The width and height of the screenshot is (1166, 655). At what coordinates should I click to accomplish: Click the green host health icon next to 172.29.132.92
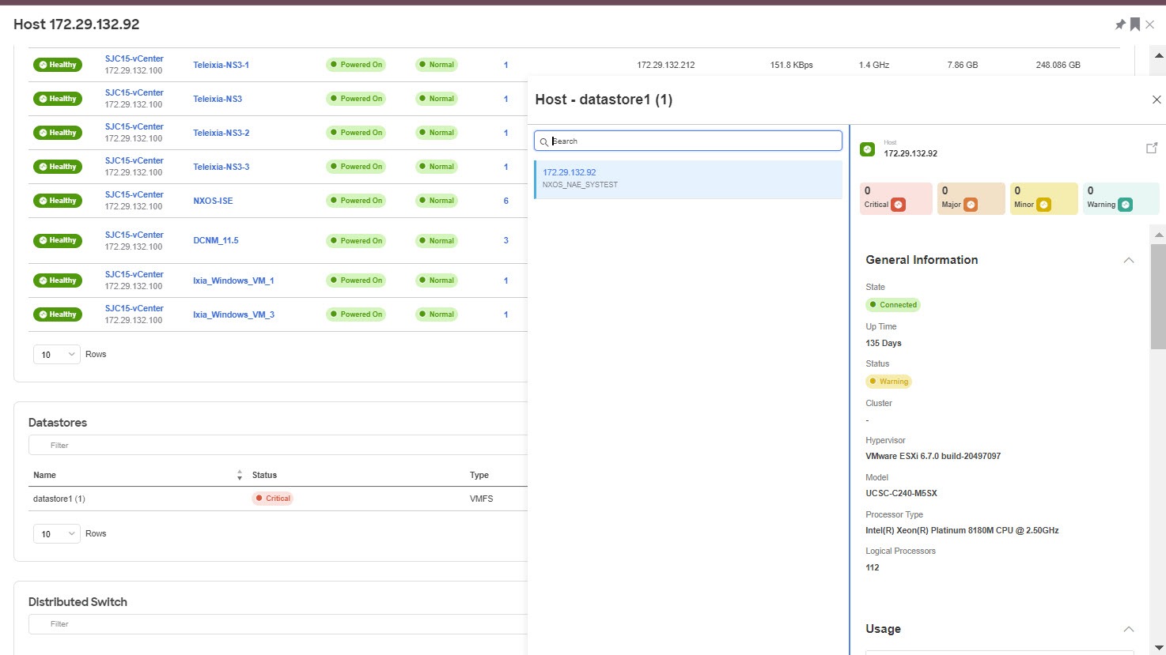click(867, 148)
